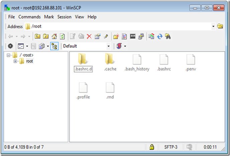Click the /root address field

coord(118,26)
